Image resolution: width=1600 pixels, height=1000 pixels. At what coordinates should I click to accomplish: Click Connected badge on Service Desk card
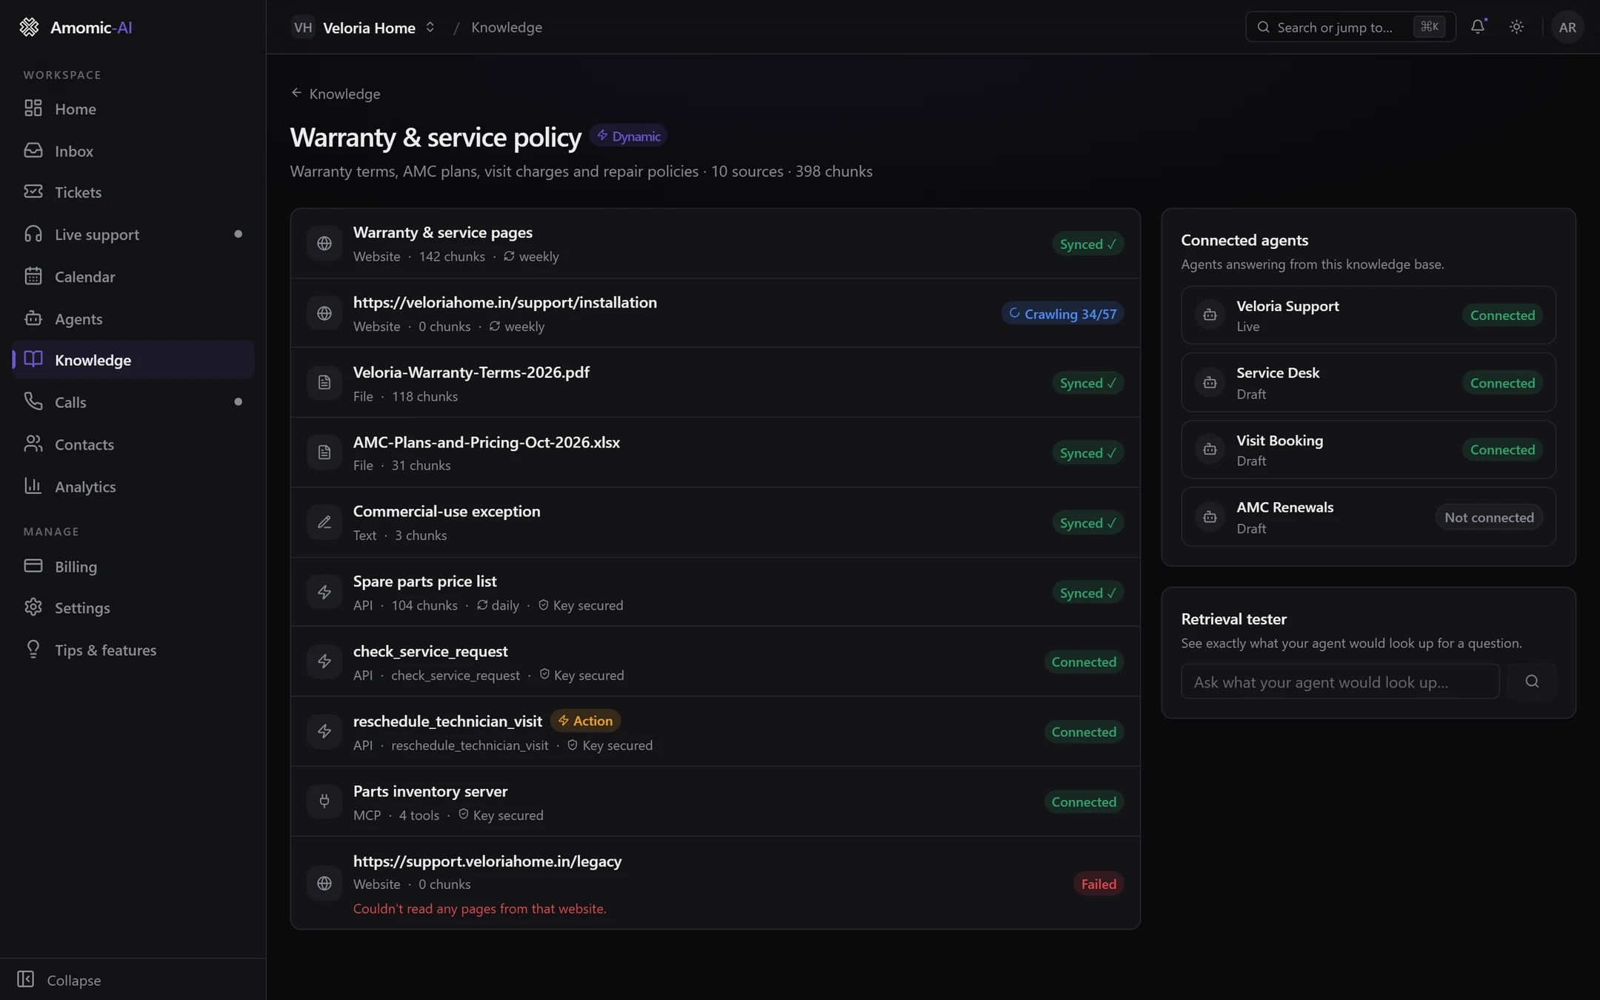tap(1502, 383)
